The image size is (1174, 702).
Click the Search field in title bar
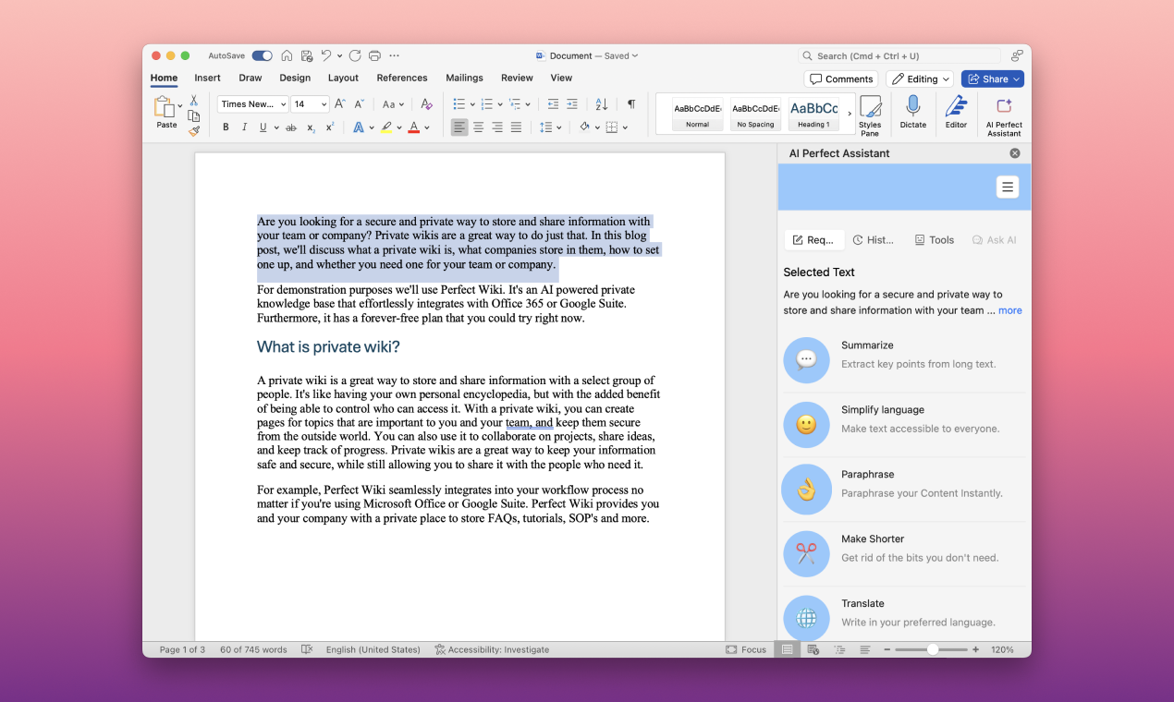point(899,55)
